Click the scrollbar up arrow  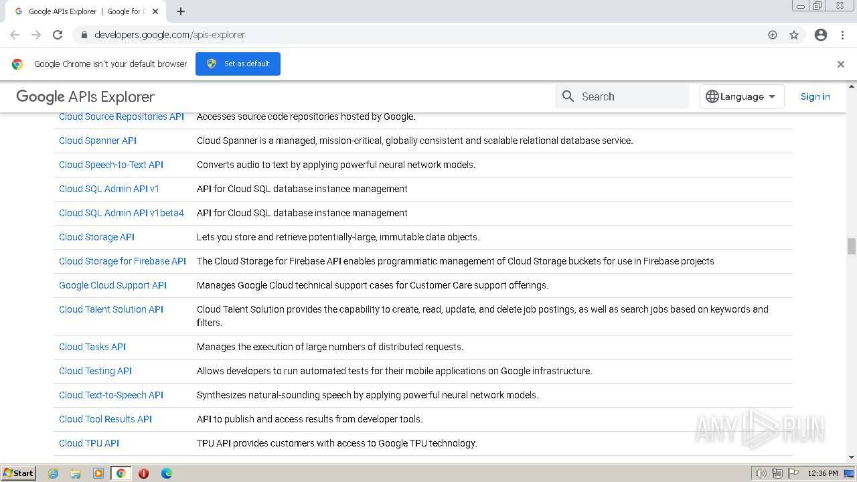tap(852, 87)
